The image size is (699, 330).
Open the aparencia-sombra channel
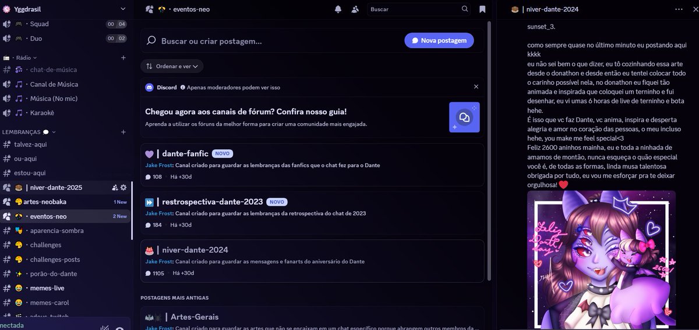[64, 231]
